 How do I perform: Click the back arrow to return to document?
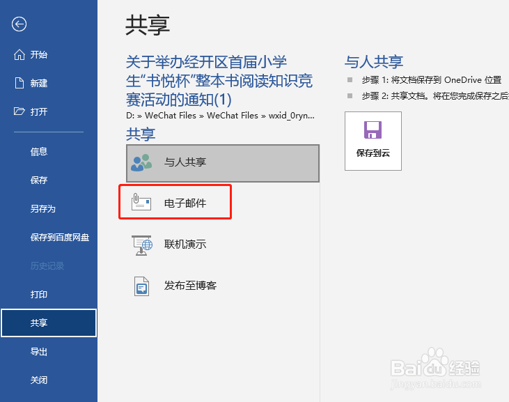pyautogui.click(x=19, y=24)
